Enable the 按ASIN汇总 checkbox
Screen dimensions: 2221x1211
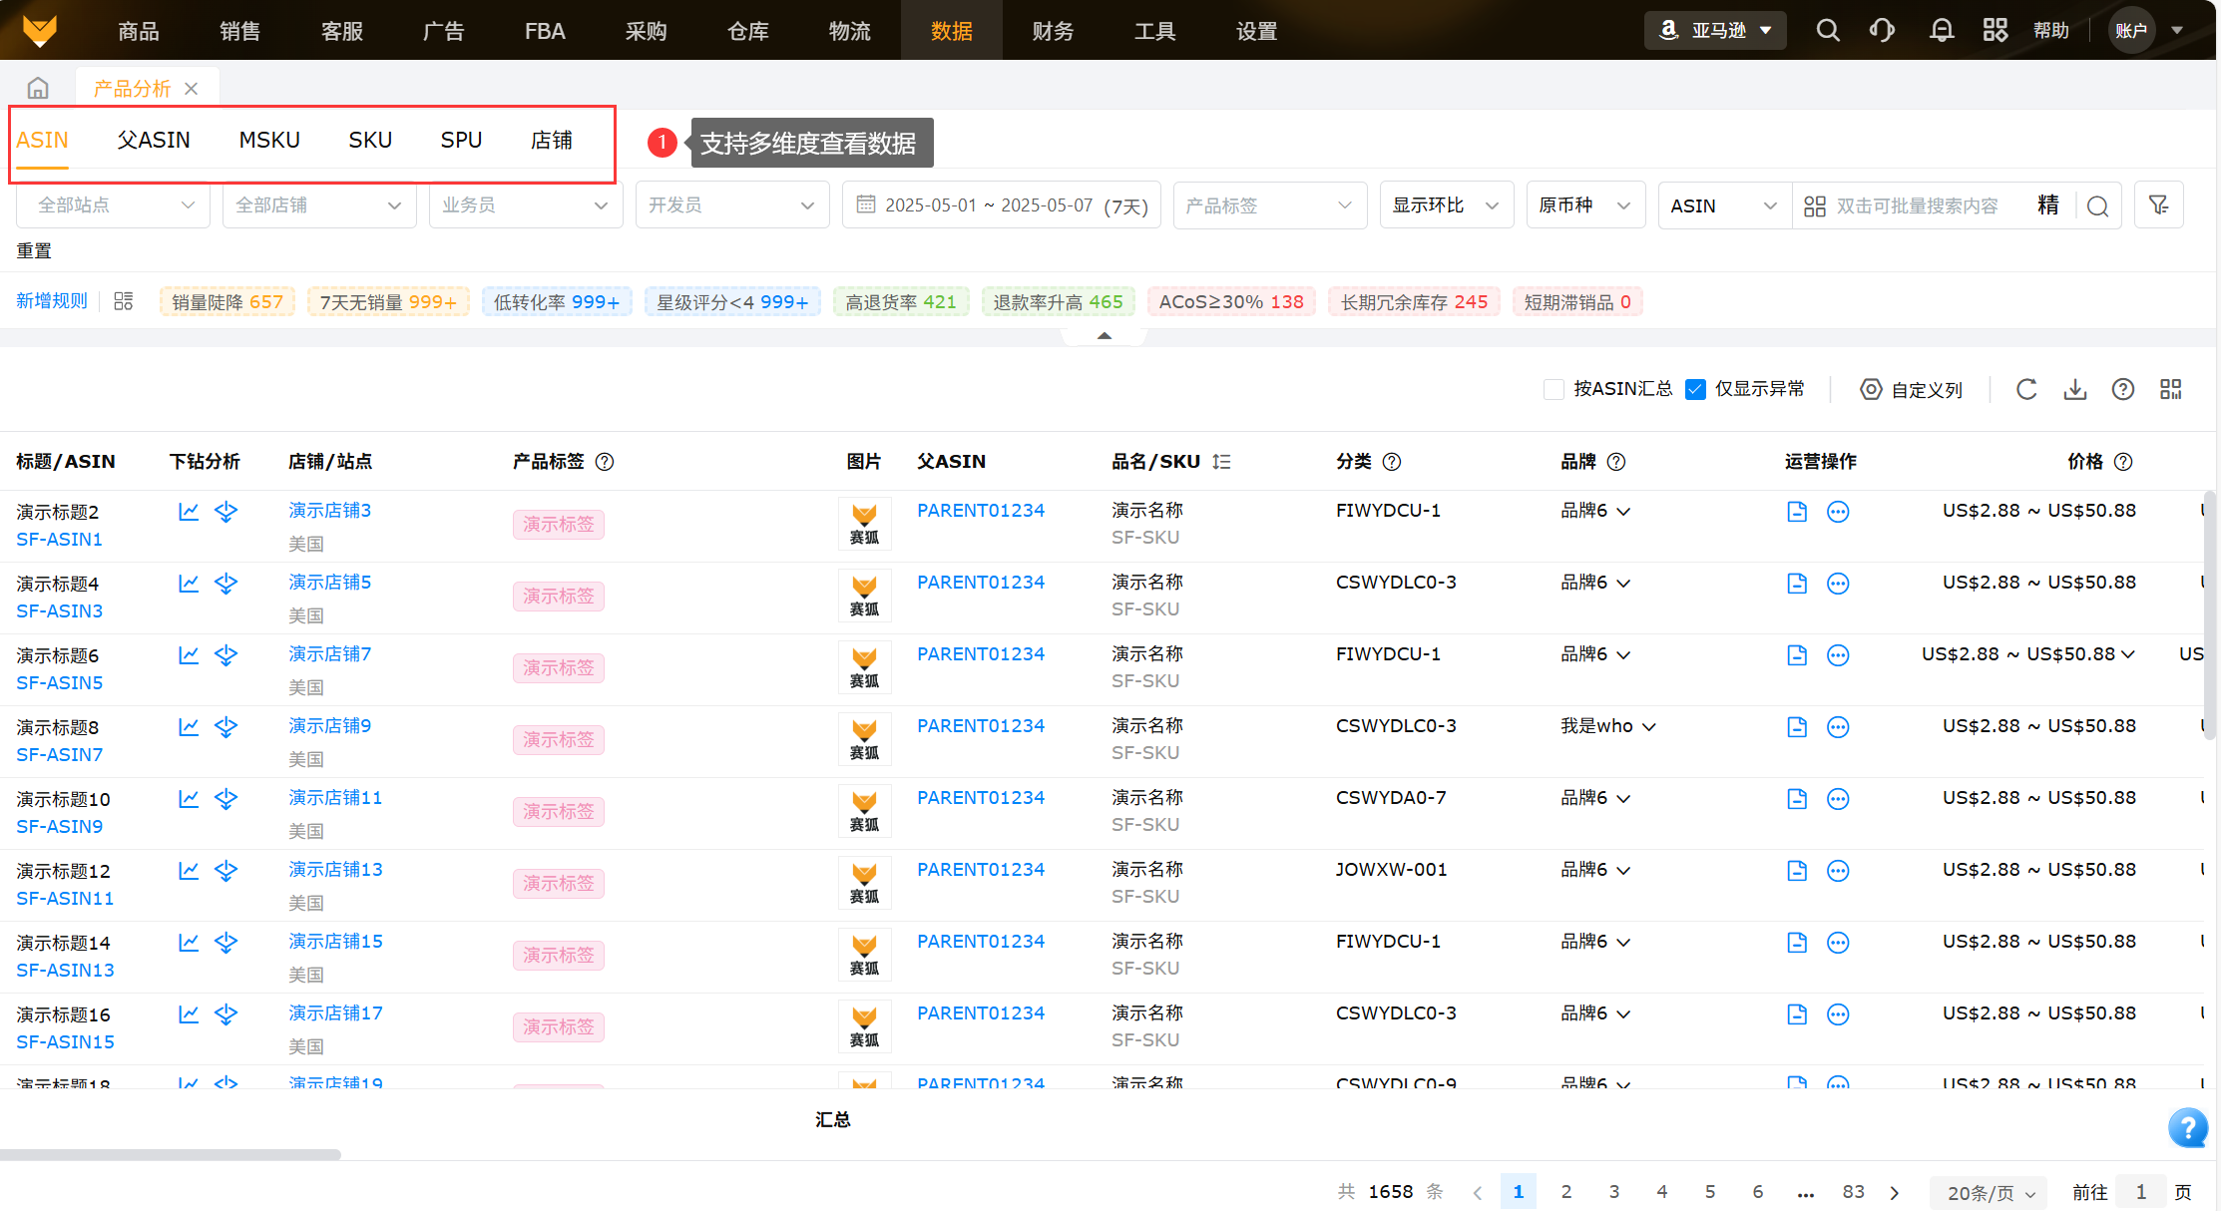(x=1554, y=389)
